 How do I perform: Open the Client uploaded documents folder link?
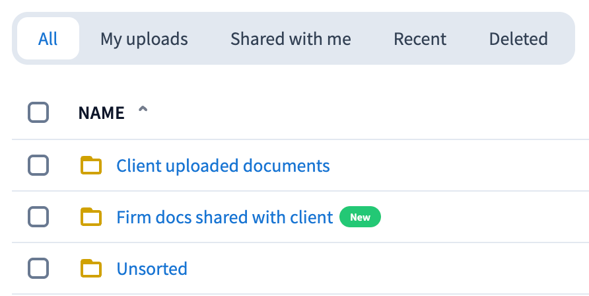[x=223, y=165]
